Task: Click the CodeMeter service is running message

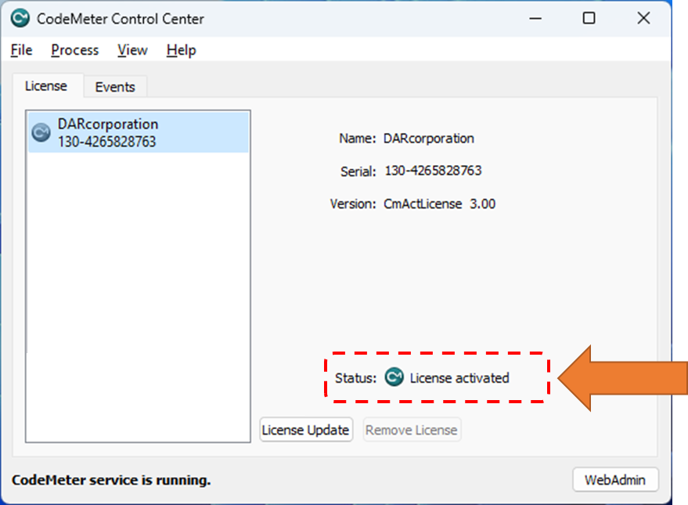Action: (x=111, y=480)
